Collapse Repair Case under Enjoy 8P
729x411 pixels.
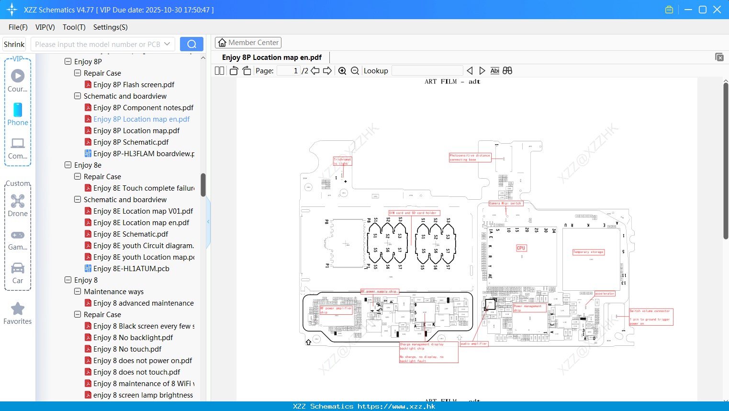78,73
